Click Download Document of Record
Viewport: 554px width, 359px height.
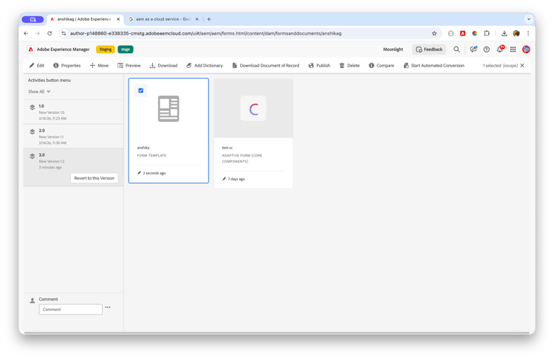(266, 65)
